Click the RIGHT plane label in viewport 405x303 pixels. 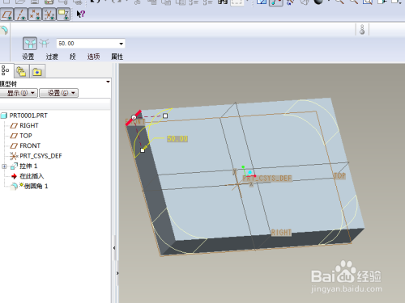point(281,233)
